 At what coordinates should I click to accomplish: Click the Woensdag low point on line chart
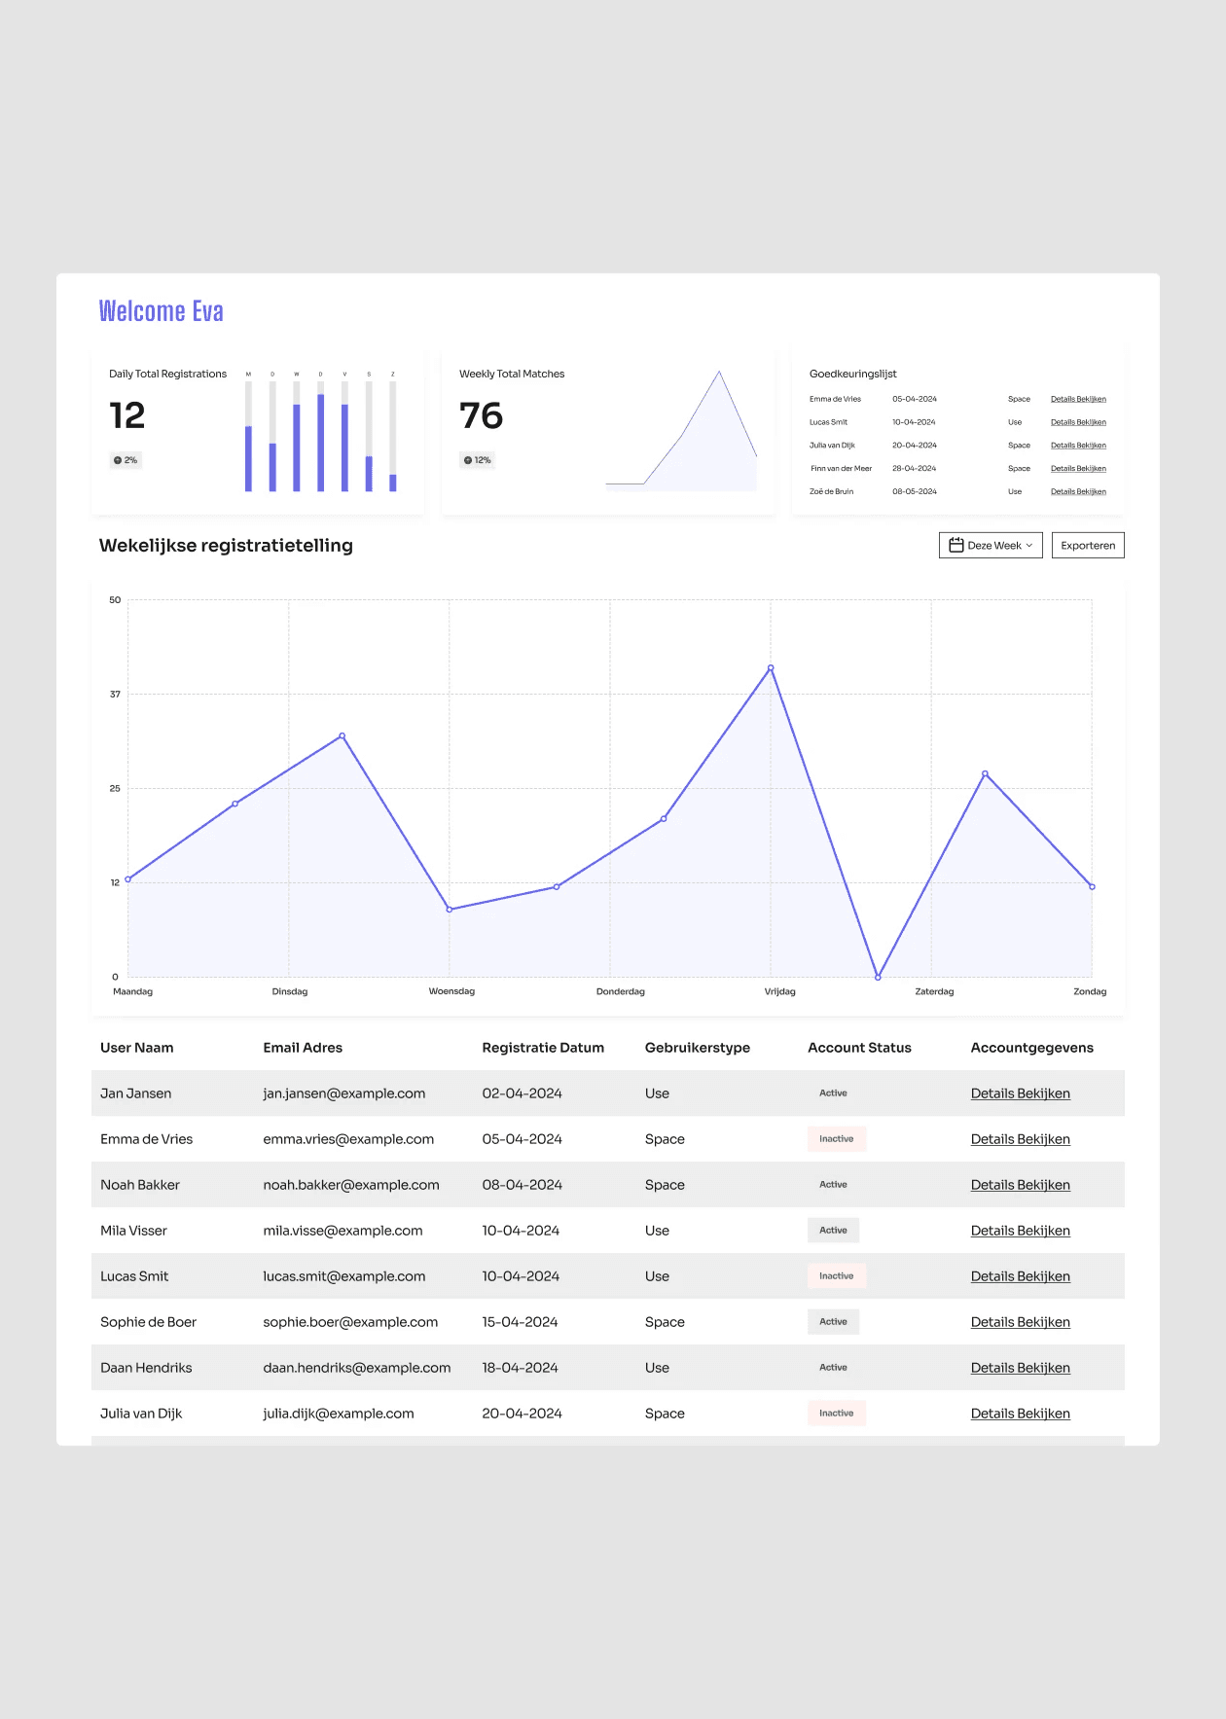tap(450, 910)
